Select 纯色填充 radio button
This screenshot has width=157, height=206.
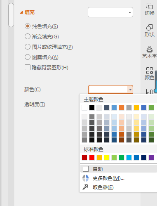(28, 26)
